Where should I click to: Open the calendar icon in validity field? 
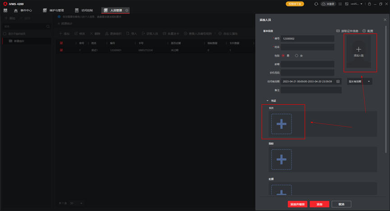point(338,81)
